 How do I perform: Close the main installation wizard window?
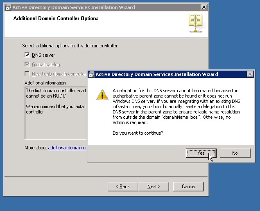[x=203, y=7]
